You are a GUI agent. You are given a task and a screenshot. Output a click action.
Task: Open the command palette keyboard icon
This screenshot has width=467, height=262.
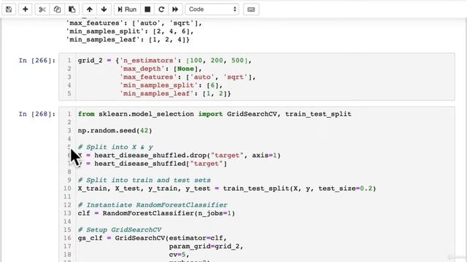[251, 9]
